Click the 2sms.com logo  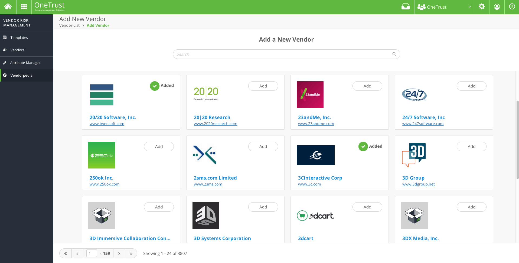[204, 155]
